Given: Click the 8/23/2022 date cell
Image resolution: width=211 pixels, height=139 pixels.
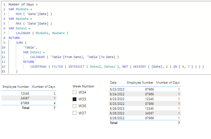Looking at the screenshot, I should pyautogui.click(x=117, y=89).
